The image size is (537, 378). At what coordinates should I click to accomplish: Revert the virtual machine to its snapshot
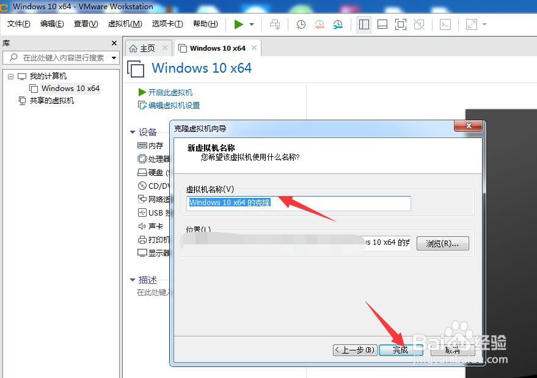[320, 24]
